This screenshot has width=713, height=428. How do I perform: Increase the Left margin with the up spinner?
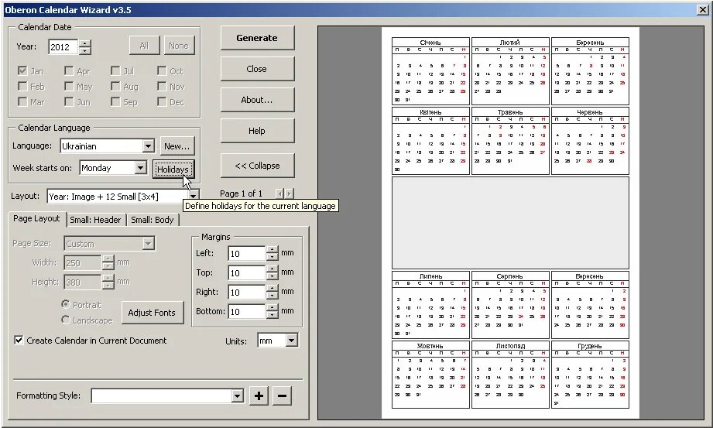[272, 250]
